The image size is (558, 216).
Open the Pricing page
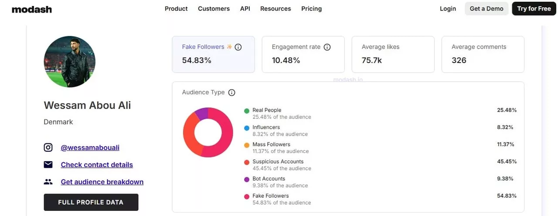pos(311,9)
